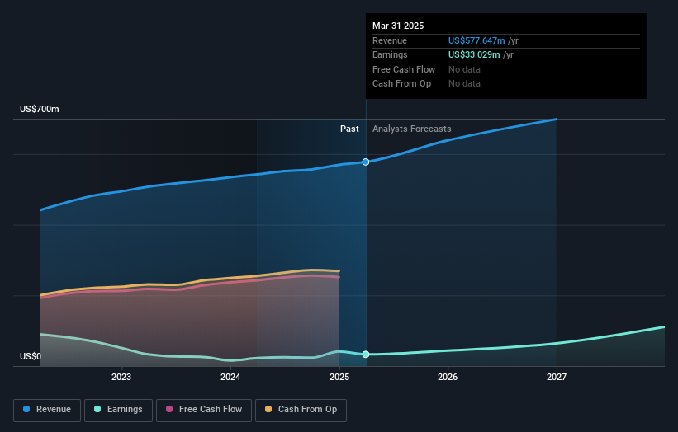678x432 pixels.
Task: Select the revenue data point marker on blue line
Action: coord(366,162)
